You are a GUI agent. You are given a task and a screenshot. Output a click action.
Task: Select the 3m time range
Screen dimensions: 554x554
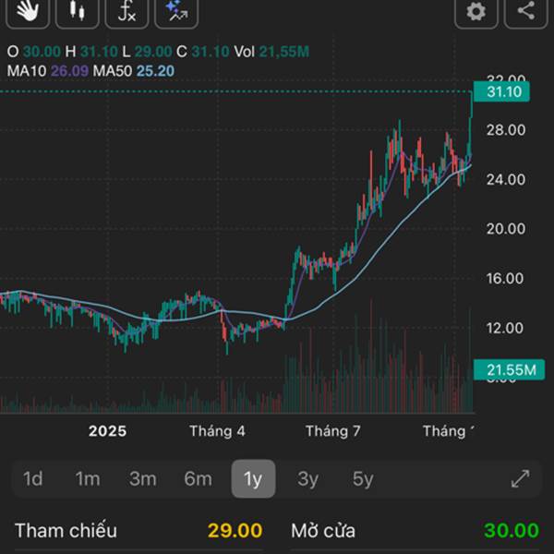point(142,478)
